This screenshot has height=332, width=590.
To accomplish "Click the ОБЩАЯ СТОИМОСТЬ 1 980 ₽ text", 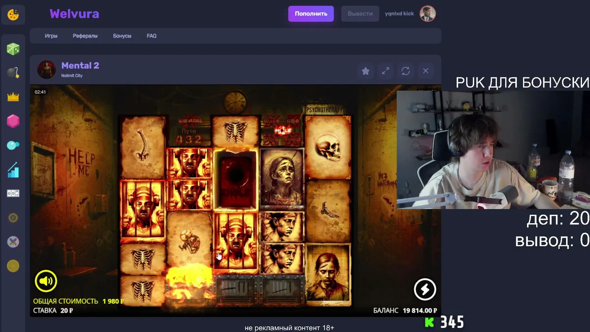I will point(78,301).
